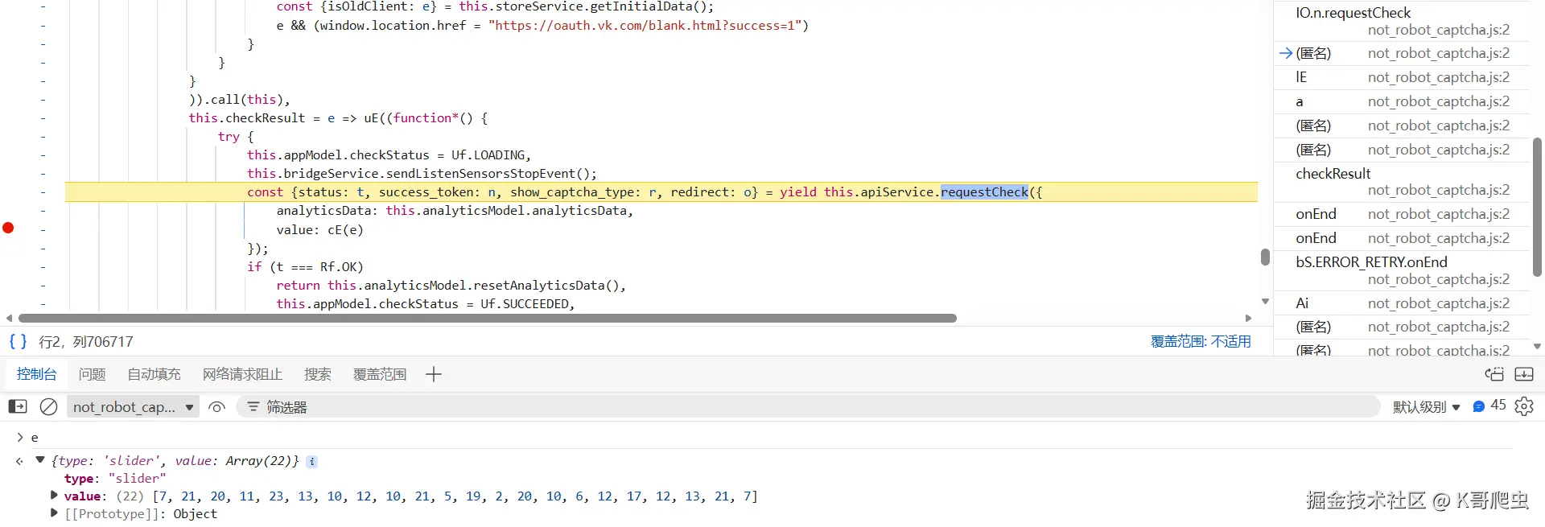Select the current (匿名) frame with blue arrow

[x=1403, y=53]
